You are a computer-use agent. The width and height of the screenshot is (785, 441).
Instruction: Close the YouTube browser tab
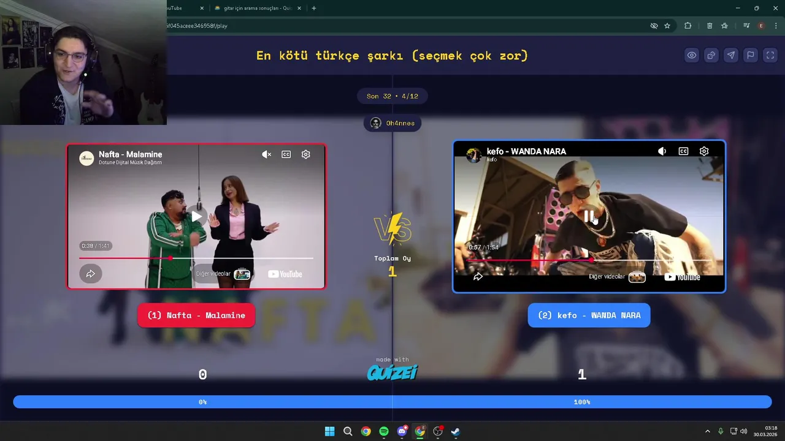202,8
